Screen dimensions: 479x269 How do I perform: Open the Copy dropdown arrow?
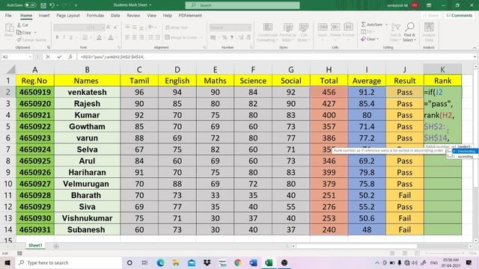(35, 32)
